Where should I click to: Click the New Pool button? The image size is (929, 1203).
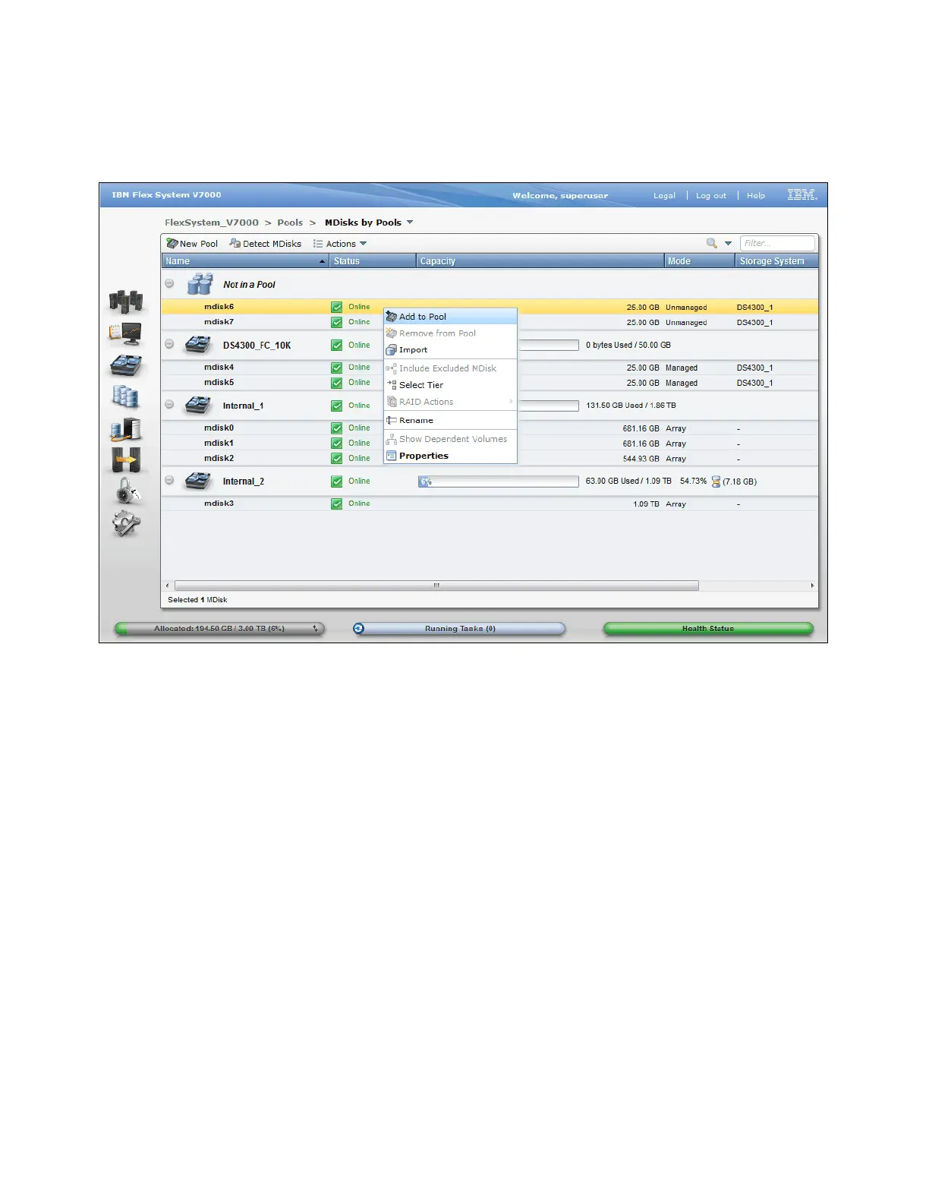click(192, 244)
